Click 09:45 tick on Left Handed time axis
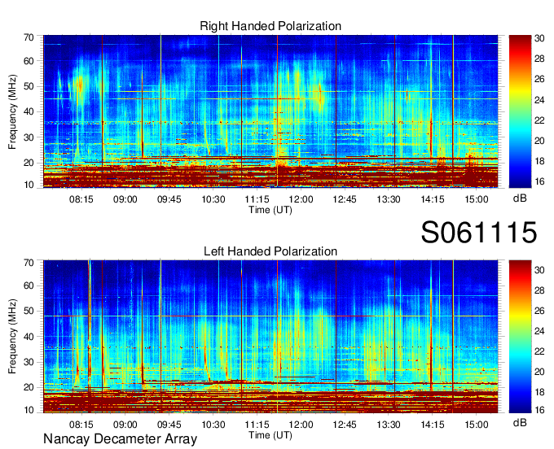Viewport: 554px width, 449px height. pyautogui.click(x=169, y=425)
